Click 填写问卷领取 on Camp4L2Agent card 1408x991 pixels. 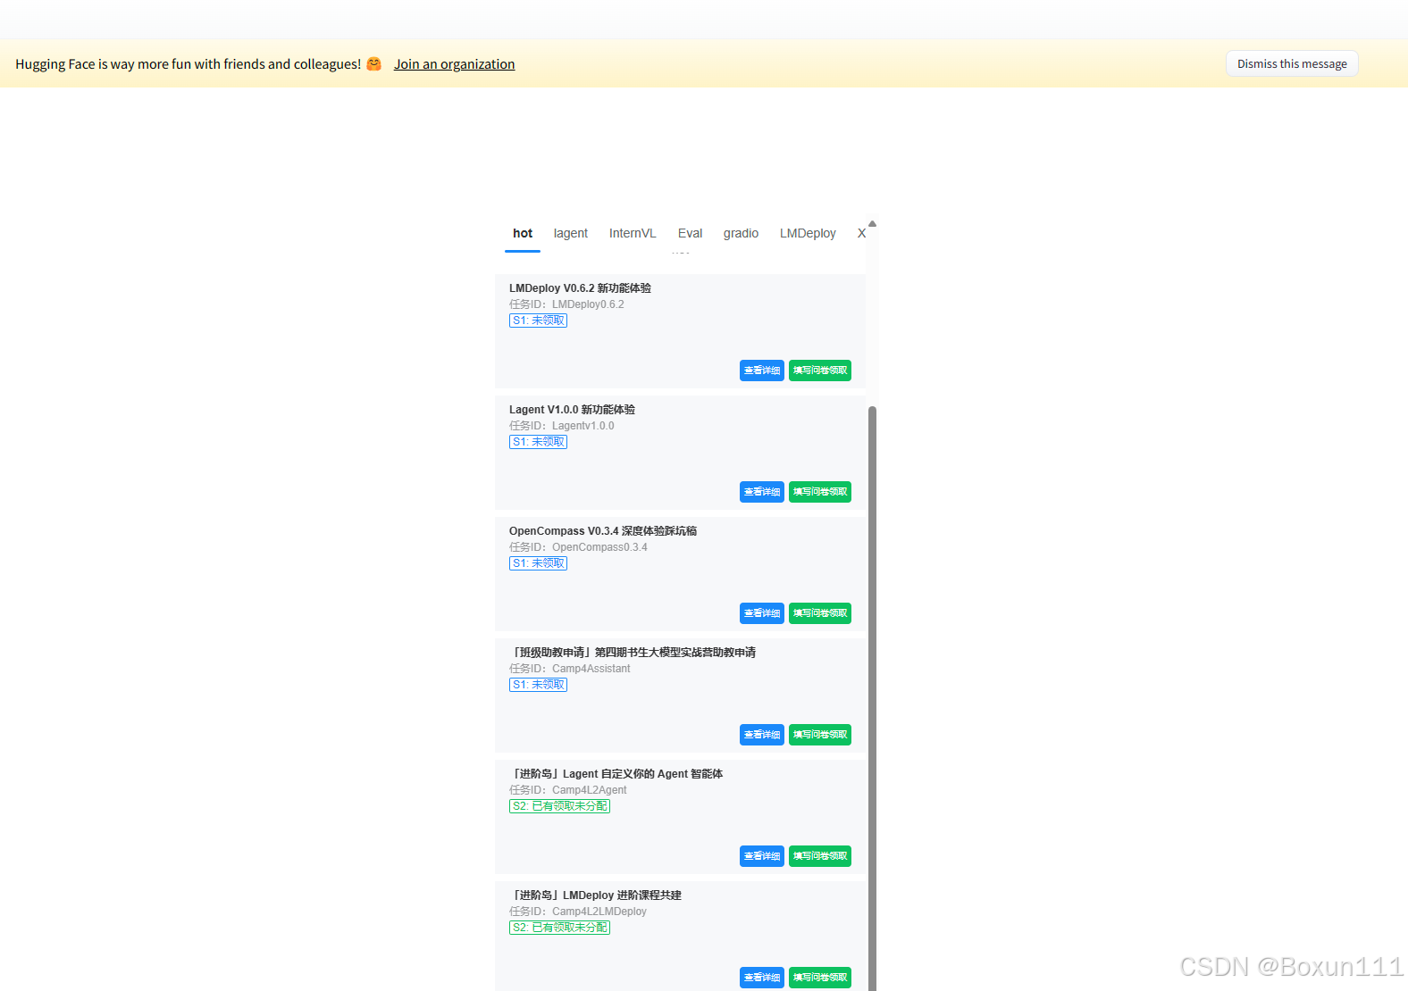pyautogui.click(x=820, y=856)
